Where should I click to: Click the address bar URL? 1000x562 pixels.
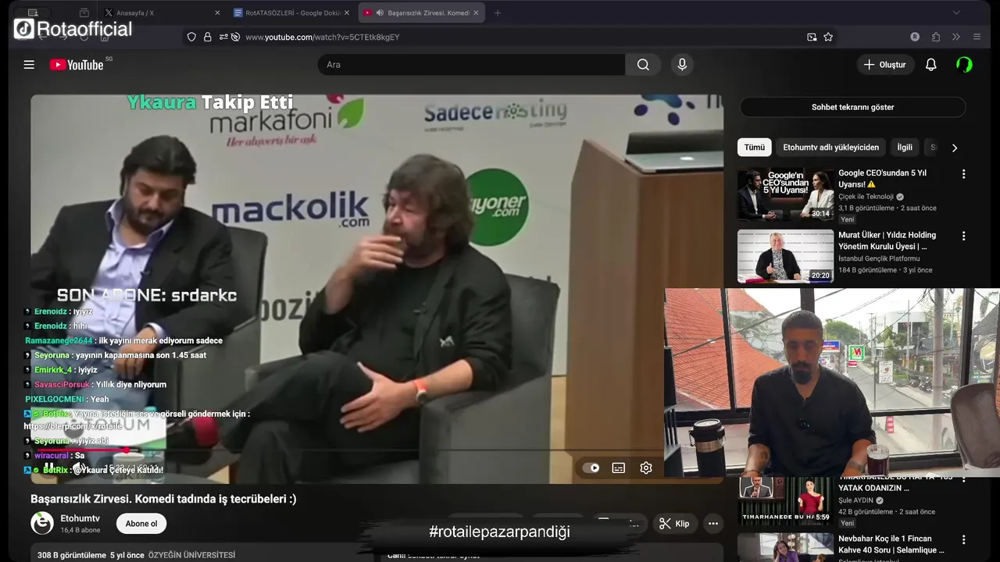(x=323, y=37)
